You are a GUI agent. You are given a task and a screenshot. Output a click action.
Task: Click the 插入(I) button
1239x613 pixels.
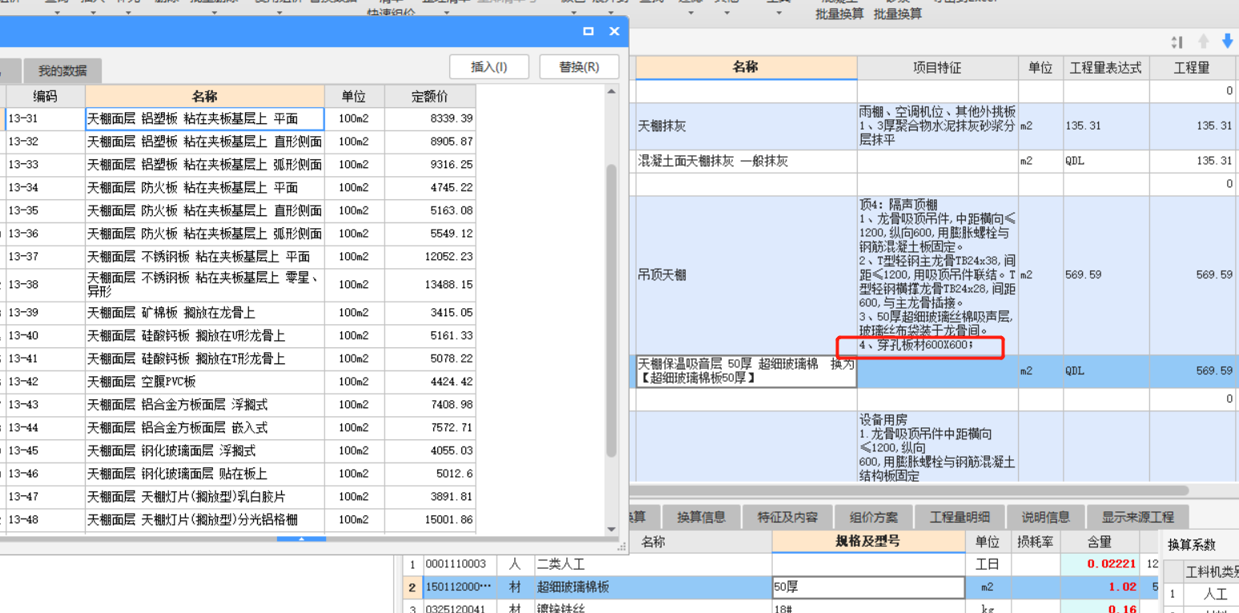pyautogui.click(x=489, y=67)
